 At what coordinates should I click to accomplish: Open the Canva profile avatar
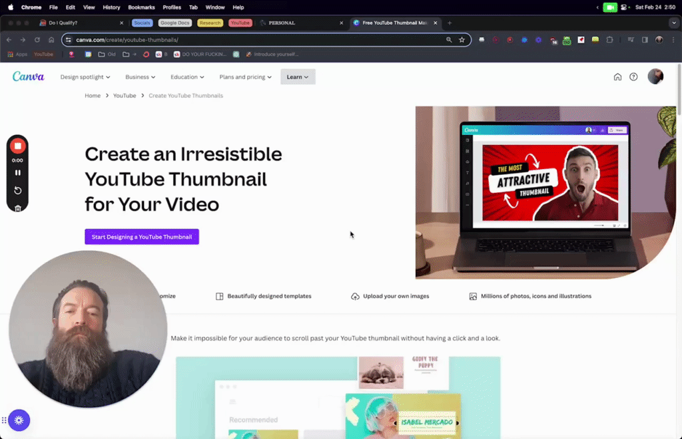655,76
